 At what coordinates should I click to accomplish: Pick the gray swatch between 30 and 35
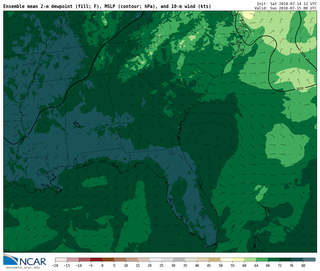point(179,259)
